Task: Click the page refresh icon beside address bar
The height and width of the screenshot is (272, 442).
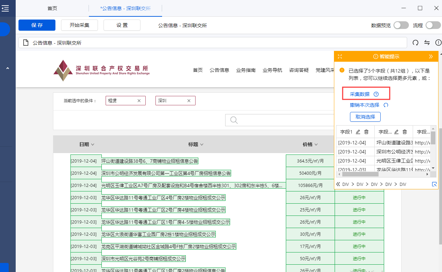Action: pyautogui.click(x=416, y=43)
